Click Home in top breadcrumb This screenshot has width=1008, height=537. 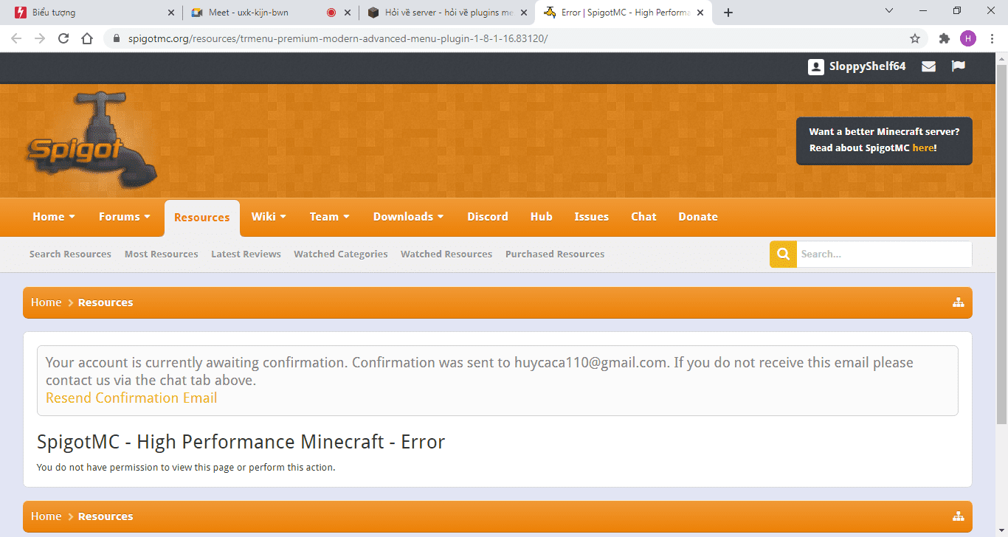(46, 302)
